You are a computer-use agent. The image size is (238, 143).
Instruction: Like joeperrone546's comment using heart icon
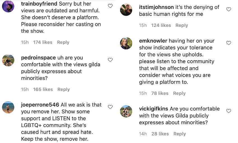pyautogui.click(x=110, y=107)
